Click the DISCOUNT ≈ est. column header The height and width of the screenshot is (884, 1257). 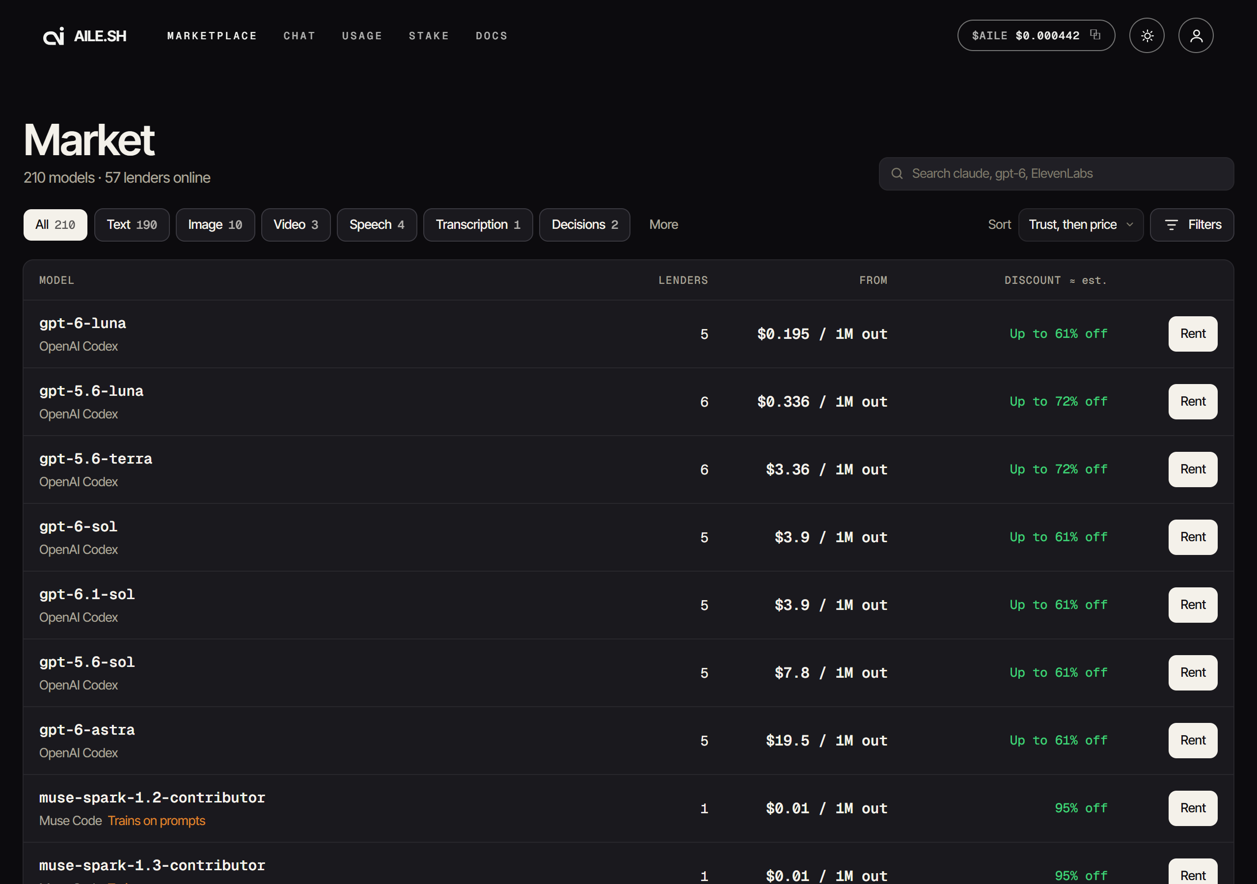[1056, 280]
